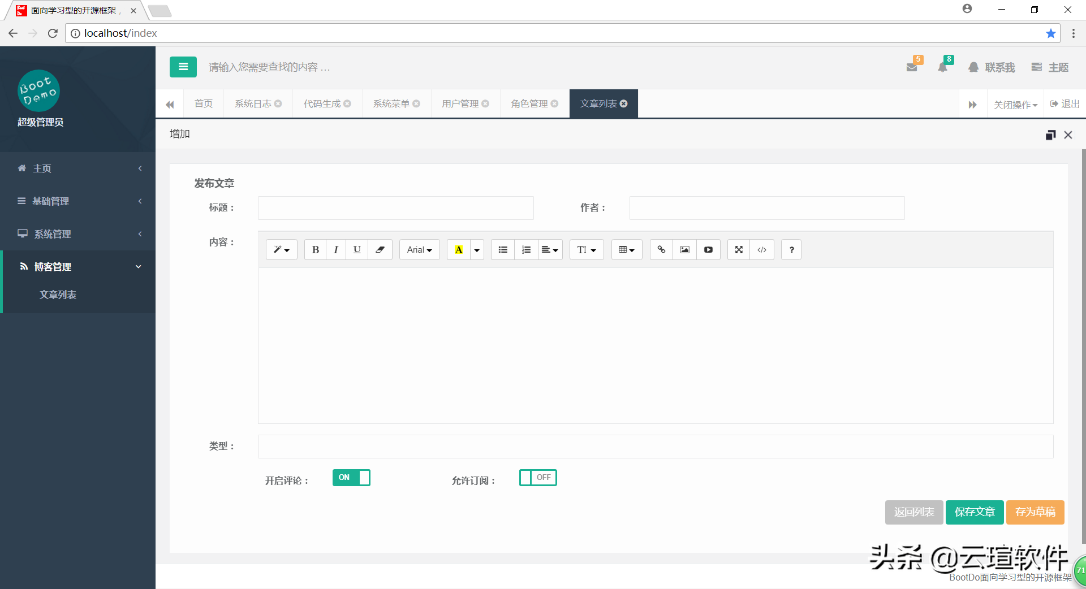This screenshot has height=589, width=1086.
Task: Open the magic wand style dropdown
Action: tap(282, 250)
